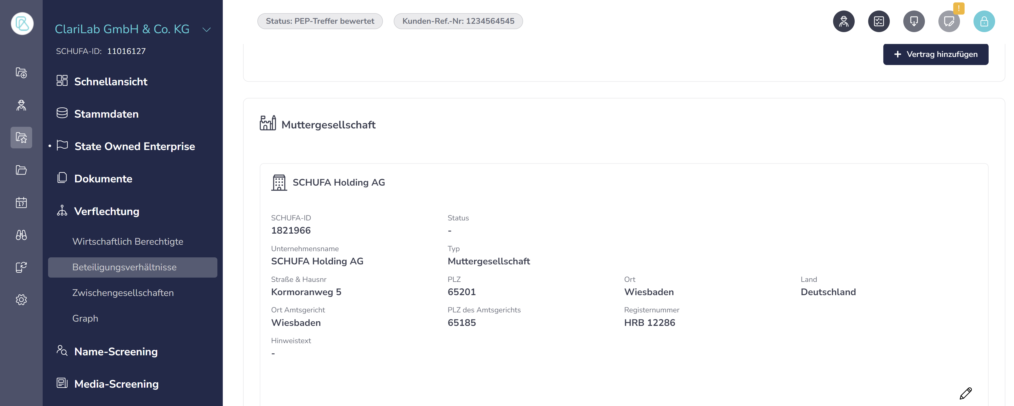Open the open-folder icon in the left rail
This screenshot has height=406, width=1014.
click(x=21, y=170)
